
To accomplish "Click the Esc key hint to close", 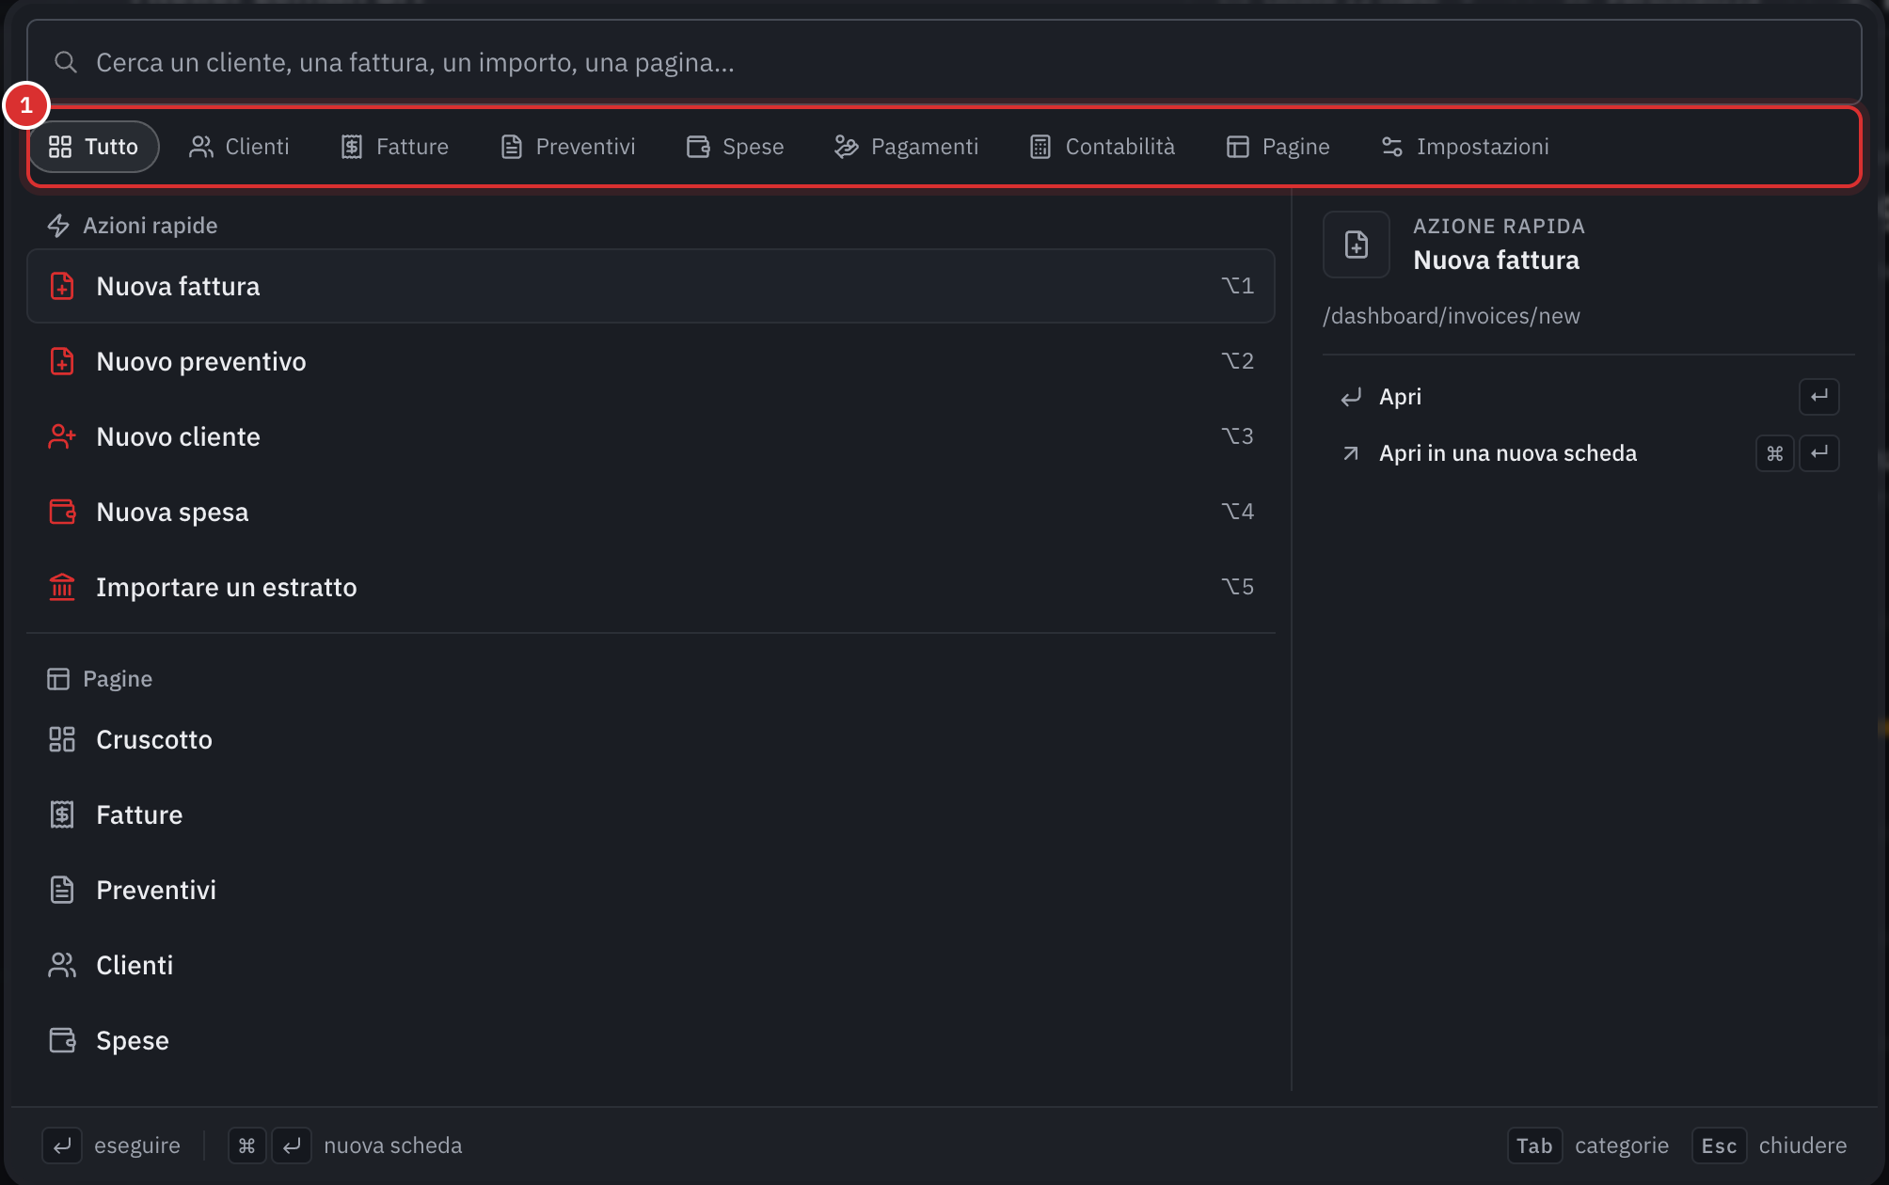I will [1719, 1145].
